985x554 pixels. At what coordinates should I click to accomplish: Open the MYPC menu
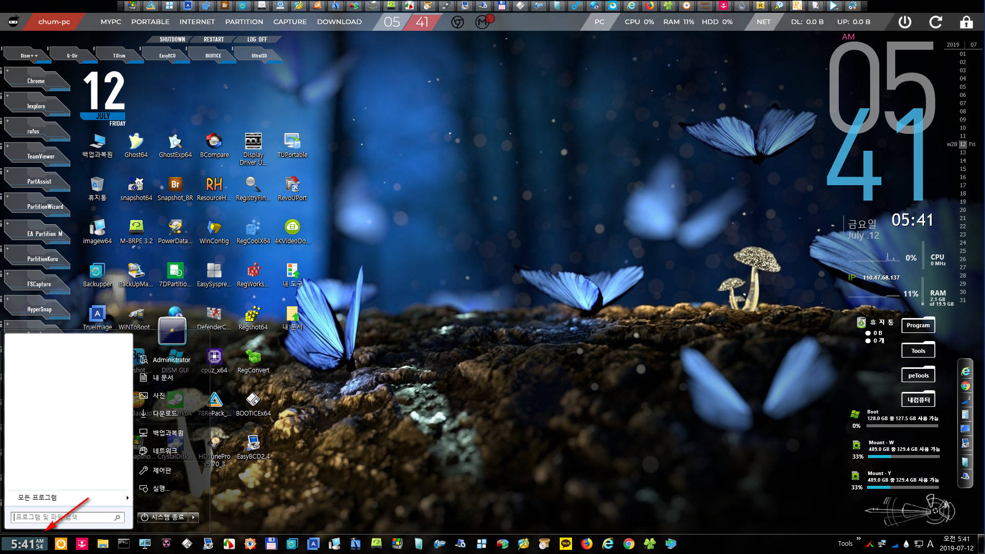[111, 22]
